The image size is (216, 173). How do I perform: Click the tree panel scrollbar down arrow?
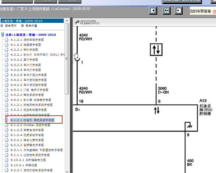pyautogui.click(x=67, y=172)
